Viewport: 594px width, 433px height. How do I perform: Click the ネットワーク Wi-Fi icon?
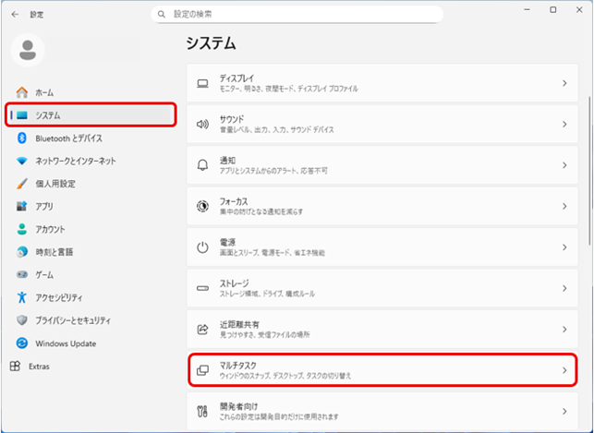pyautogui.click(x=22, y=161)
